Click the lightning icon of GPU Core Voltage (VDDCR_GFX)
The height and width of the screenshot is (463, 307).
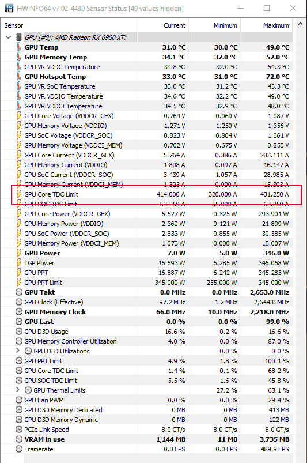coord(18,115)
